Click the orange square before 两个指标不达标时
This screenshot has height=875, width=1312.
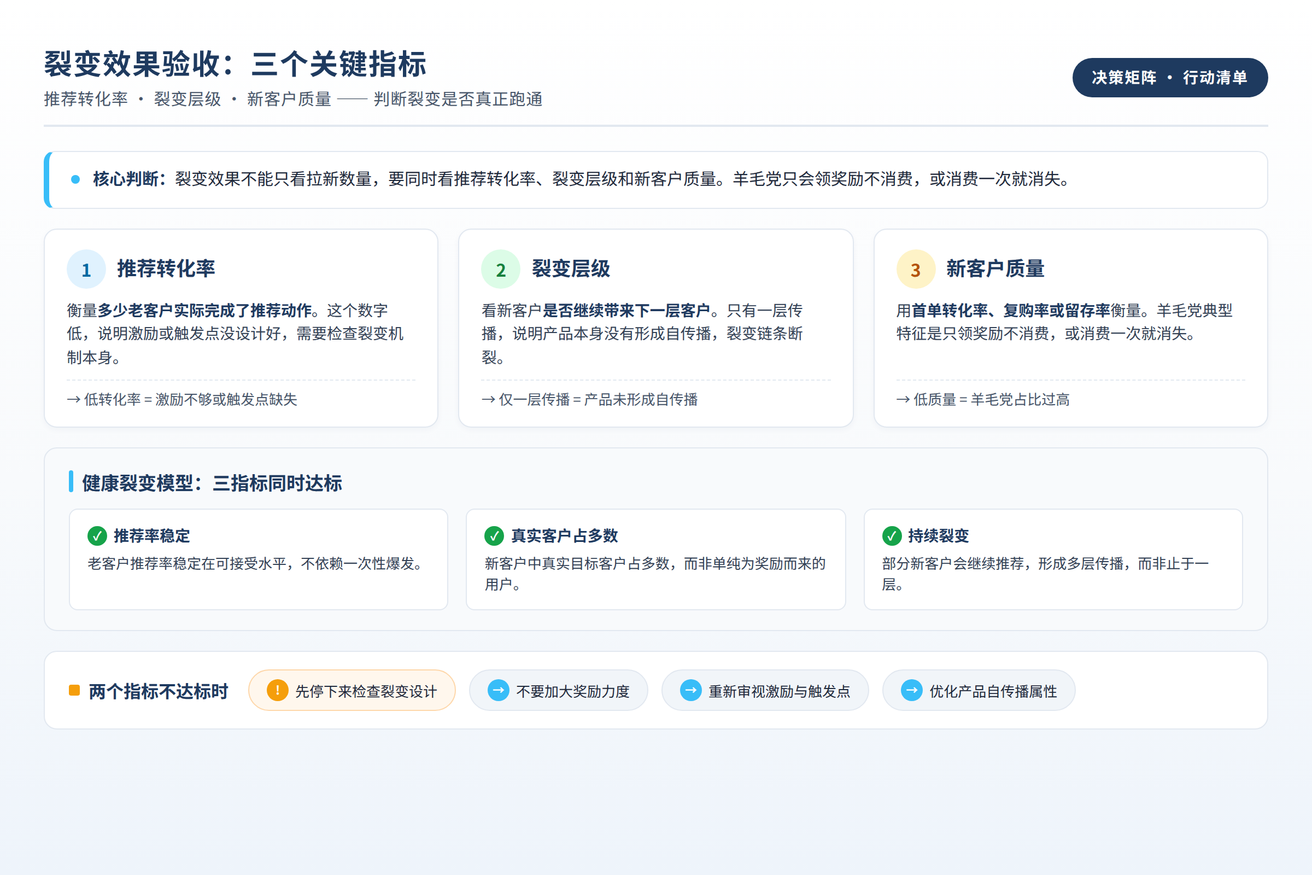click(74, 690)
